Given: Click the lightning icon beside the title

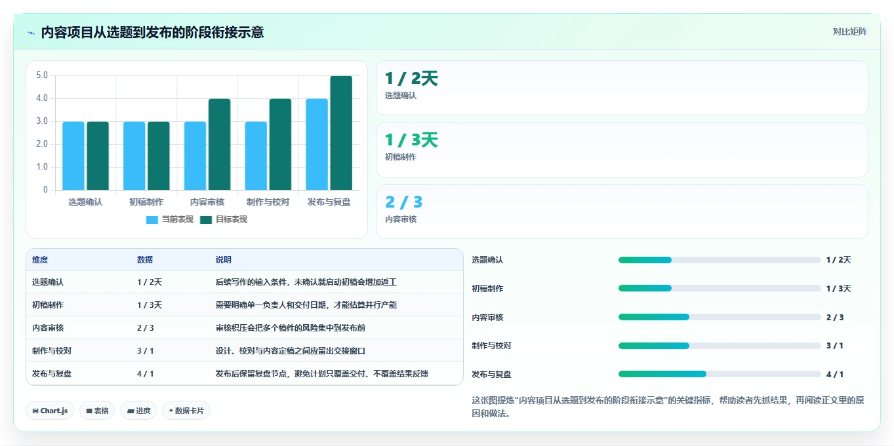Looking at the screenshot, I should click(31, 33).
